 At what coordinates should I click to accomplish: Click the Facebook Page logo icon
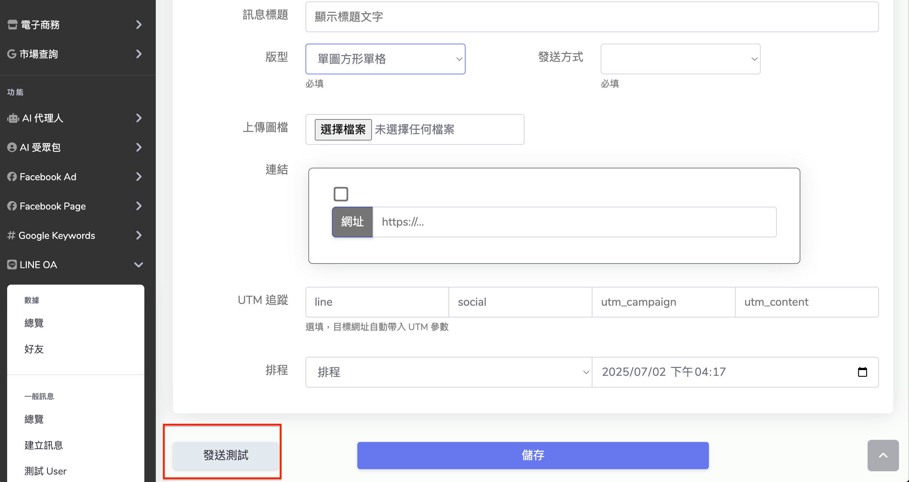coord(12,206)
